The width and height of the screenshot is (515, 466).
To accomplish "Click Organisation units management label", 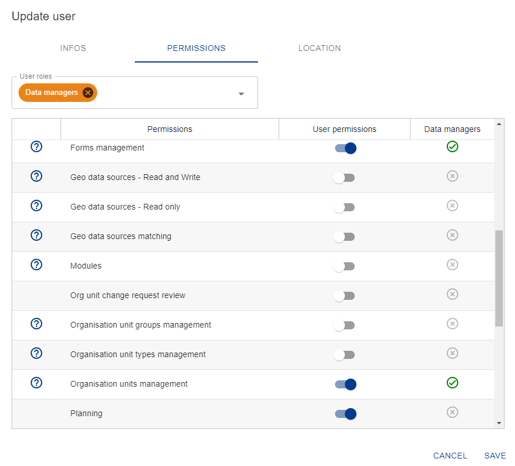I will 128,384.
